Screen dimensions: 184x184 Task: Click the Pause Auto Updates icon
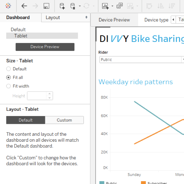click(73, 6)
